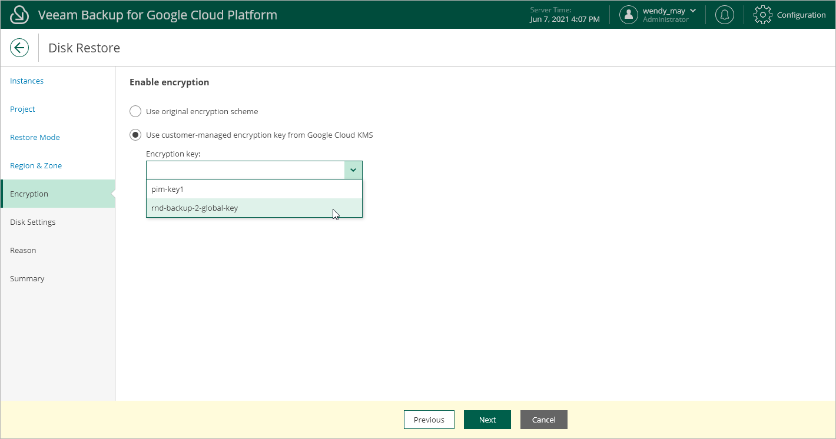Go to the Region & Zone step
The image size is (836, 439).
click(36, 165)
